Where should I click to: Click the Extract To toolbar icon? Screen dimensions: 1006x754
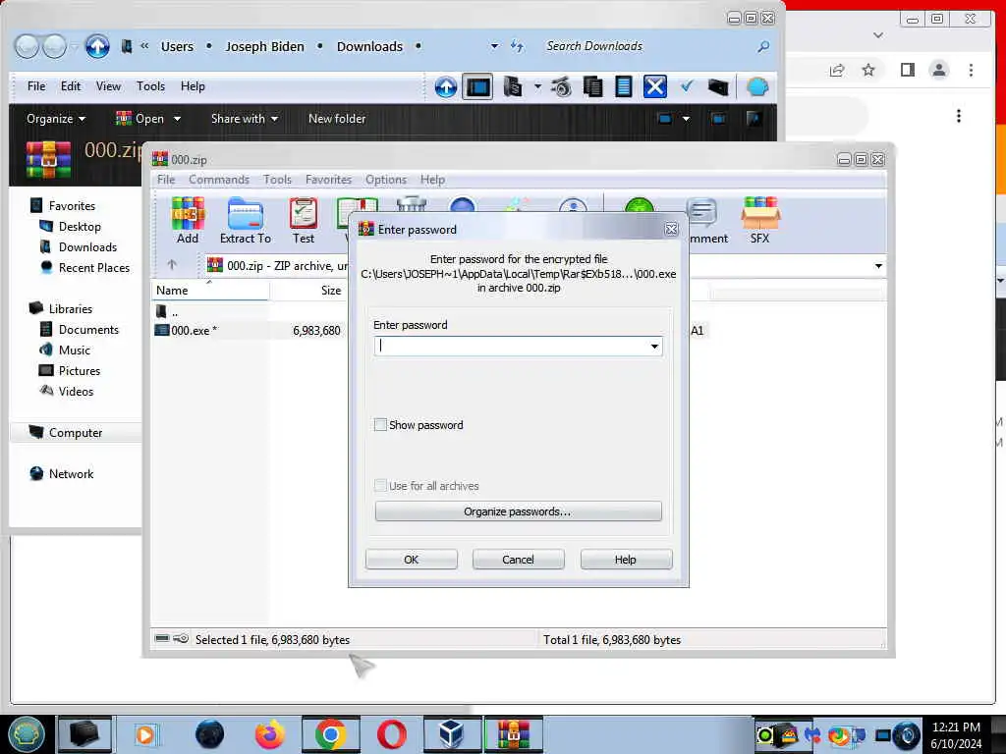click(x=245, y=220)
